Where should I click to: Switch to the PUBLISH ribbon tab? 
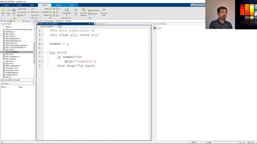coord(59,5)
